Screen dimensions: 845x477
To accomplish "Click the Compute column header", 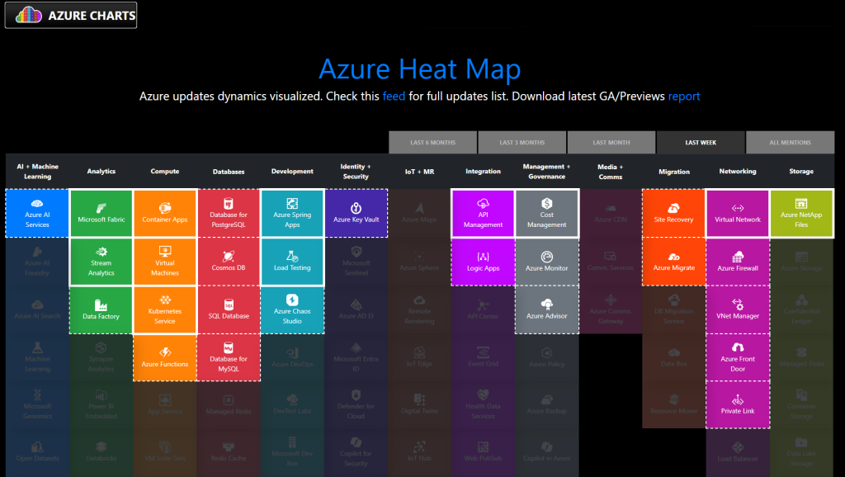I will click(165, 172).
